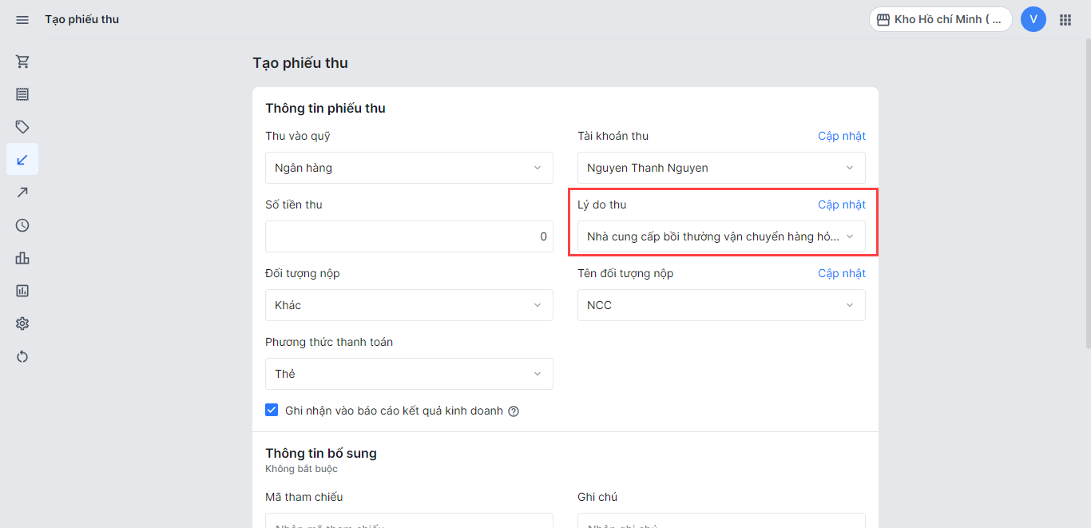
Task: Click Cập nhật link next to Tài khoản thu
Action: click(x=841, y=136)
